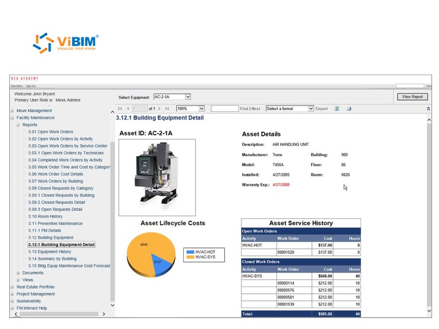Open 3.09 Closed Requests by Category
This screenshot has width=439, height=329.
coord(61,188)
